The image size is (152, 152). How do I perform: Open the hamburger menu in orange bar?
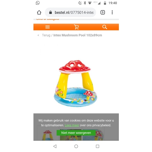47,27
